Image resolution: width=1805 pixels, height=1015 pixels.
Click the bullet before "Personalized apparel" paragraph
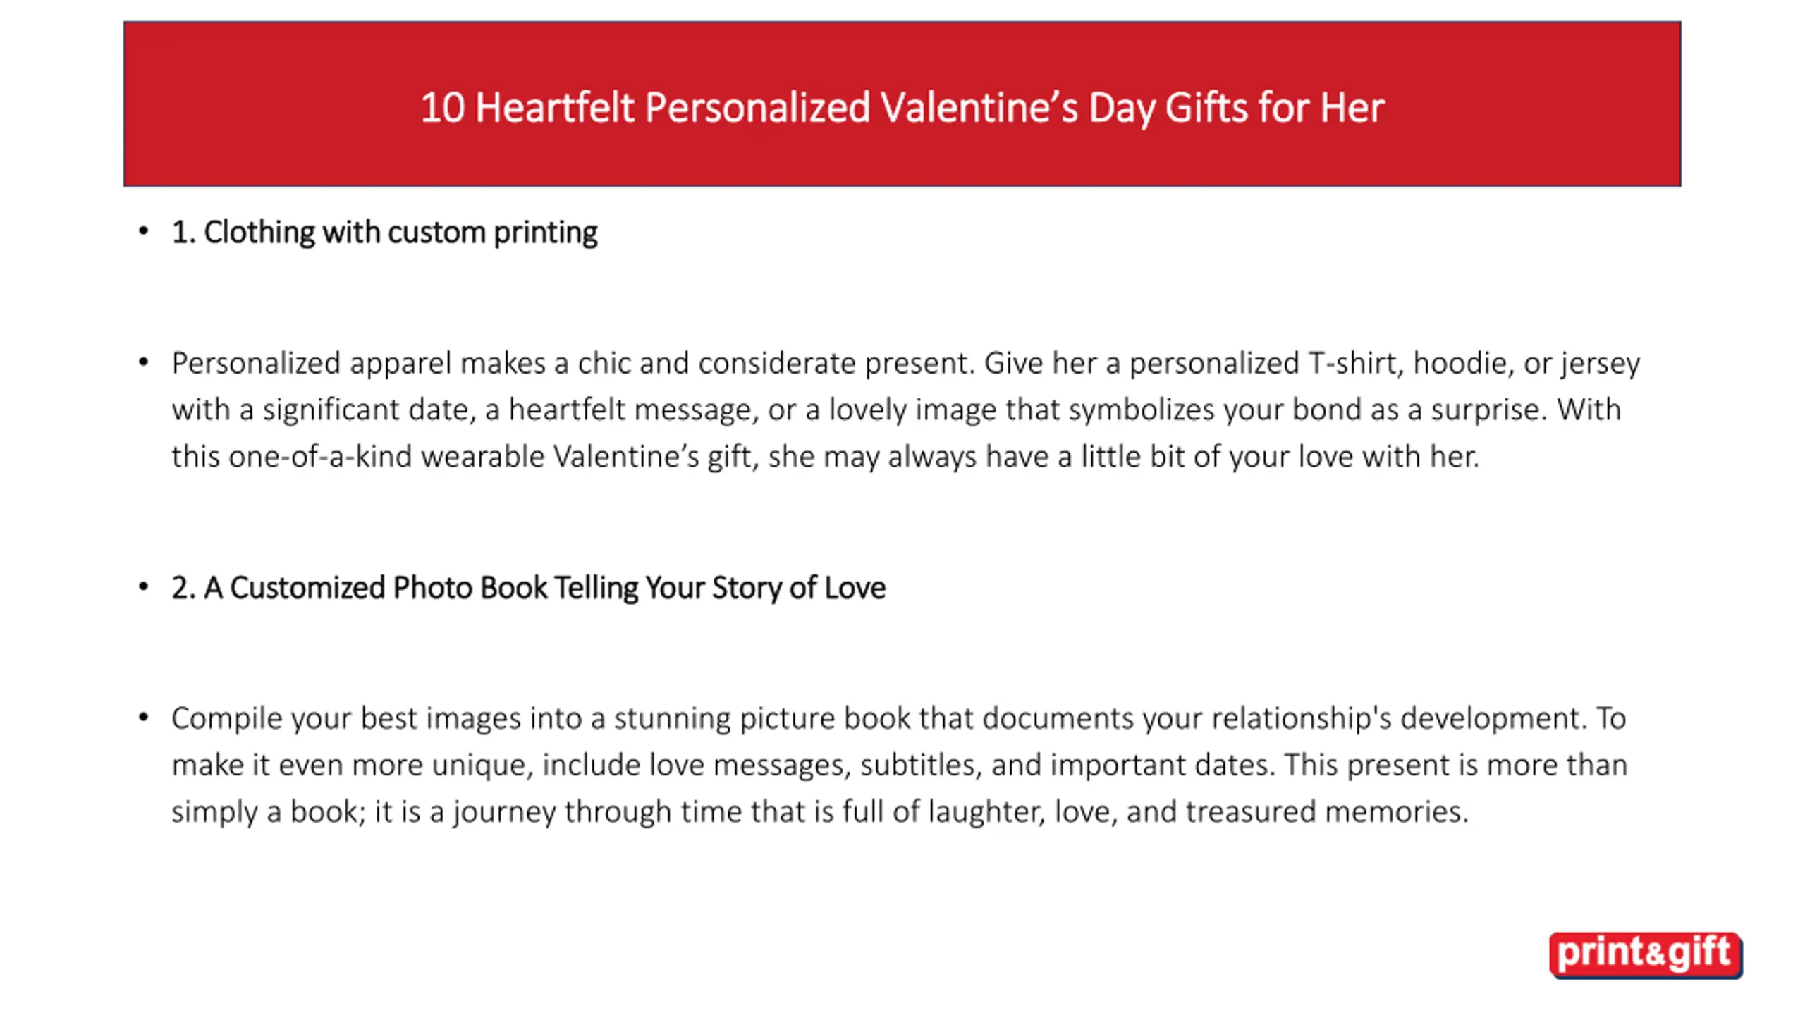[144, 362]
